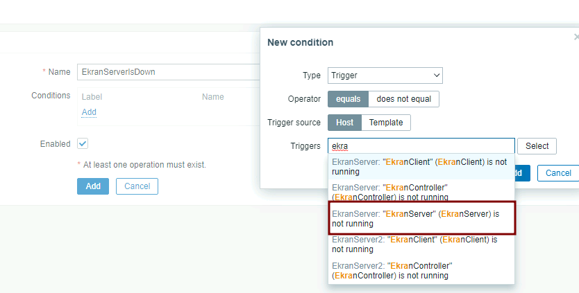Screen dimensions: 579x293
Task: Pick the highlighted EkranServer: EkranServer is not running
Action: click(421, 219)
